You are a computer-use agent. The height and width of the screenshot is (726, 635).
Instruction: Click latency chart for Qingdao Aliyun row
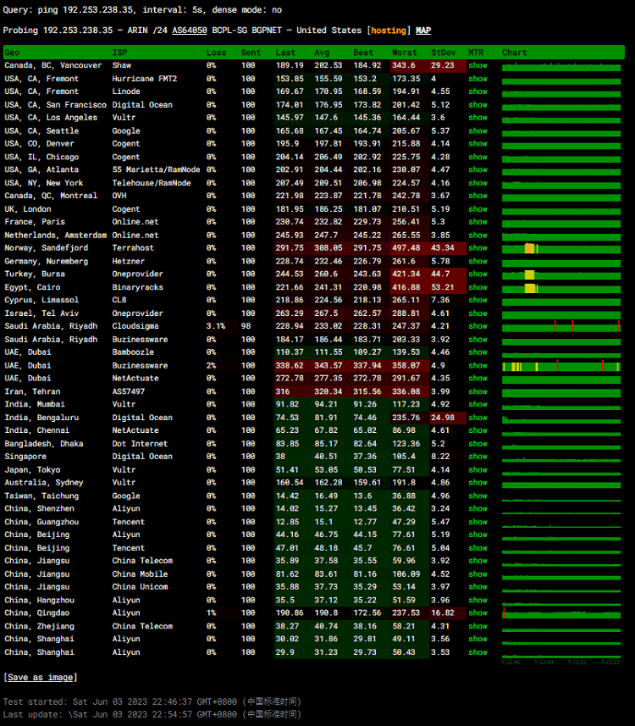pos(561,613)
